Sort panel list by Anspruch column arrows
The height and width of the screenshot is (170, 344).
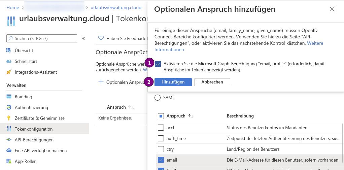coord(191,116)
